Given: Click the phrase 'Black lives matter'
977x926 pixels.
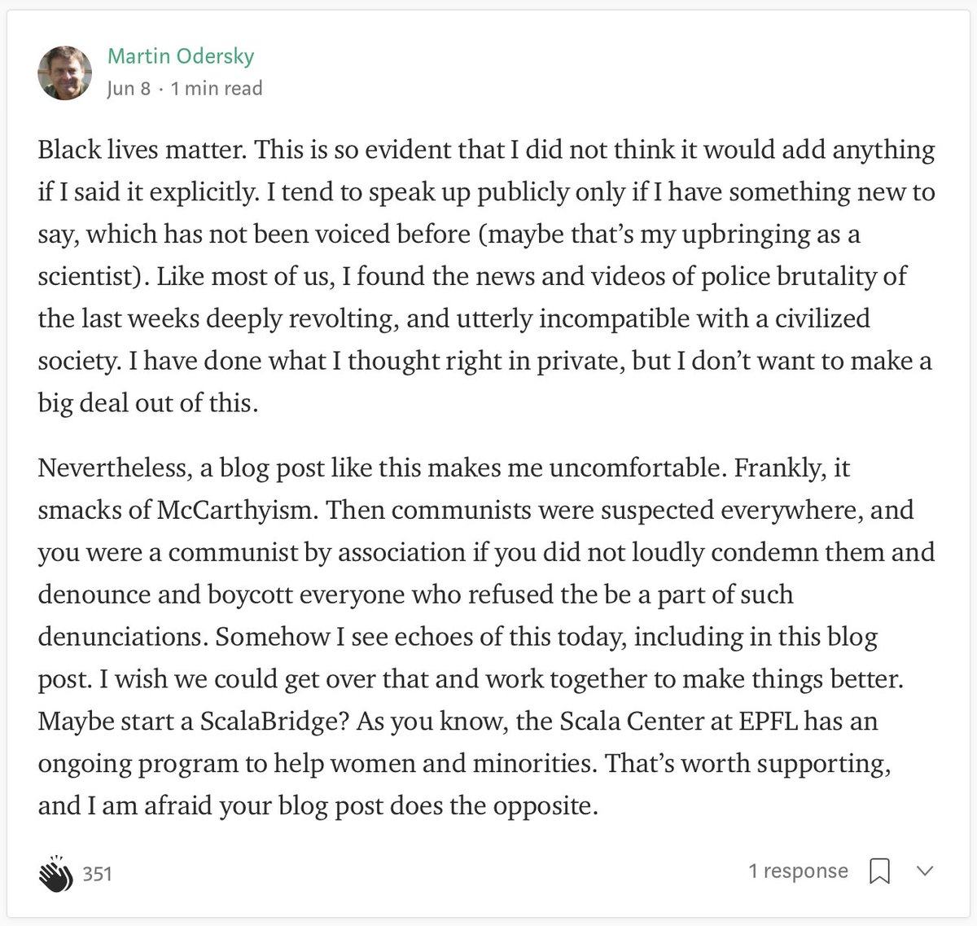Looking at the screenshot, I should pos(142,150).
